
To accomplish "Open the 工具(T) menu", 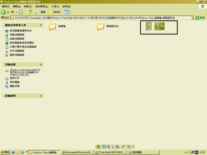I will [x=55, y=6].
